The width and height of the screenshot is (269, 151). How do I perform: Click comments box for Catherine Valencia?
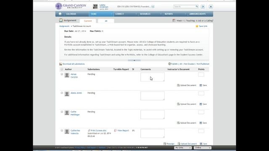coord(153,133)
